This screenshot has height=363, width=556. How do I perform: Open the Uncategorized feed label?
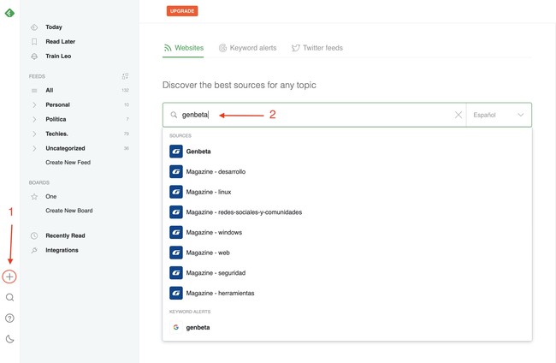65,148
